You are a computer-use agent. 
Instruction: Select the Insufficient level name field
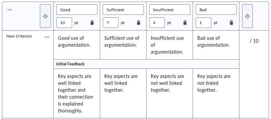(x=170, y=10)
